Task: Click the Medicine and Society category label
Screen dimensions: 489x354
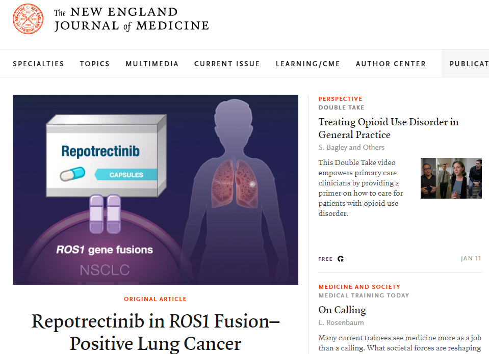Action: click(359, 287)
